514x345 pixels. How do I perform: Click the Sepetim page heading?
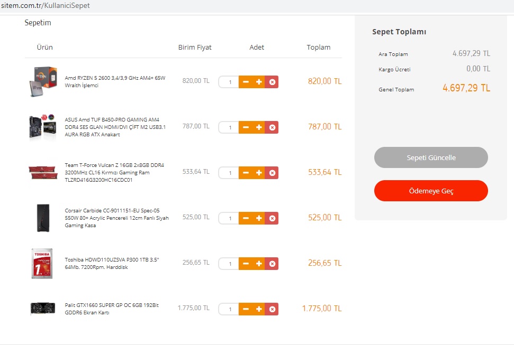pyautogui.click(x=38, y=23)
